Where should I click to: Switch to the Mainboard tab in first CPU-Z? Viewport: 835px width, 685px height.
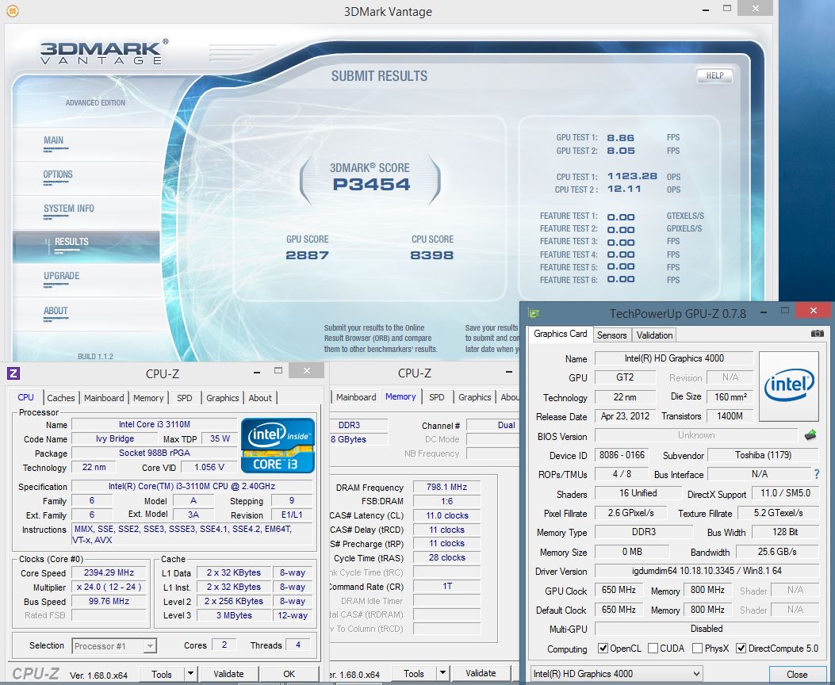[104, 397]
